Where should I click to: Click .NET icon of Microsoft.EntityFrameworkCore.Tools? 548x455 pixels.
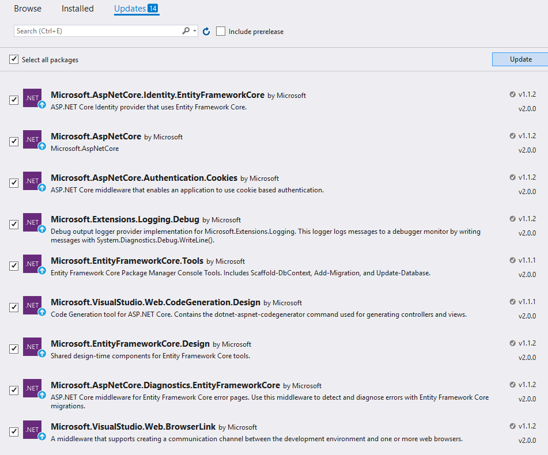(x=32, y=264)
